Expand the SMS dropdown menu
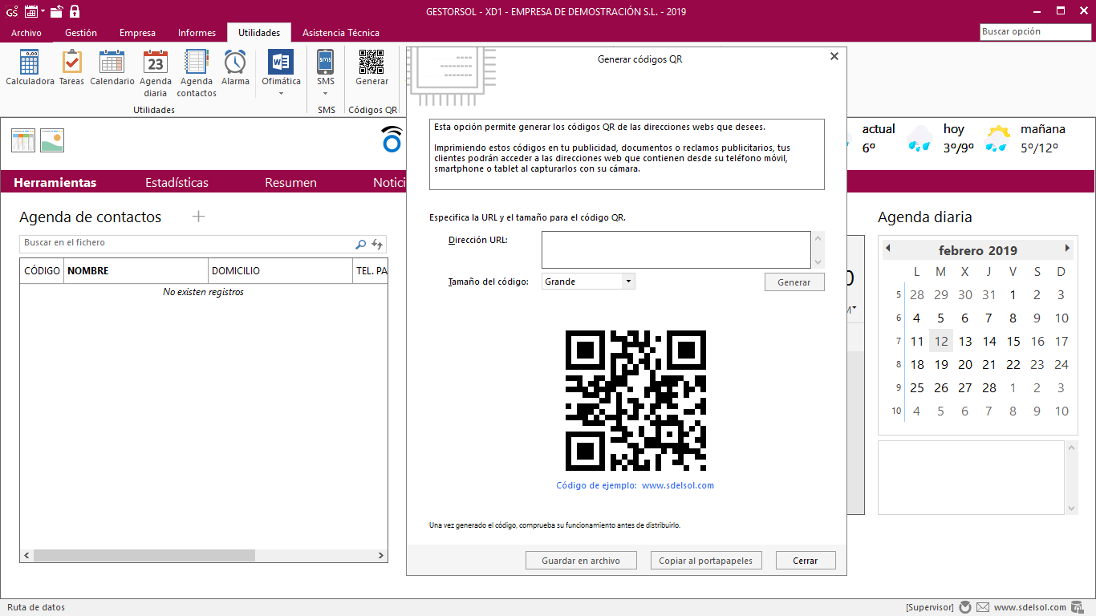This screenshot has height=616, width=1096. [325, 93]
